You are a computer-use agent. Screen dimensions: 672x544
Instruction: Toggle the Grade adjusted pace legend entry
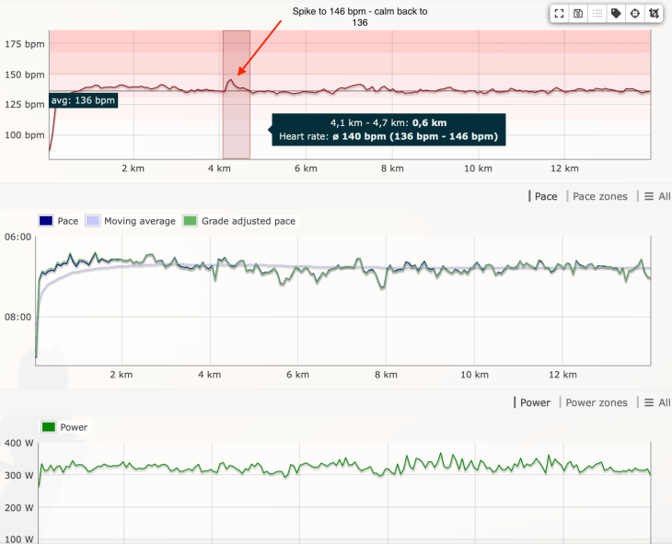(240, 221)
